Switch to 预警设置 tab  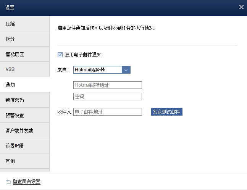click(25, 115)
